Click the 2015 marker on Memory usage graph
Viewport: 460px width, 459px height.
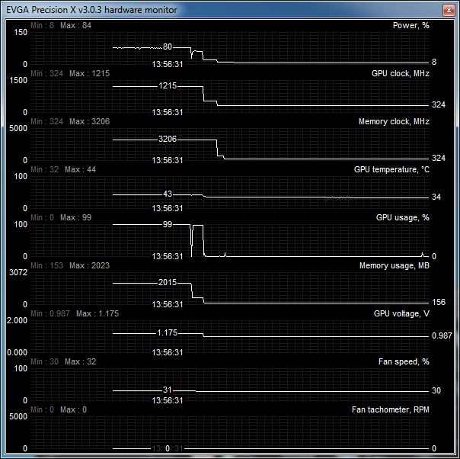167,283
